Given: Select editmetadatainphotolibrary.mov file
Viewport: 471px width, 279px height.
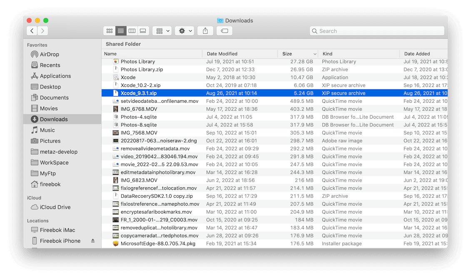Looking at the screenshot, I should (x=274, y=172).
